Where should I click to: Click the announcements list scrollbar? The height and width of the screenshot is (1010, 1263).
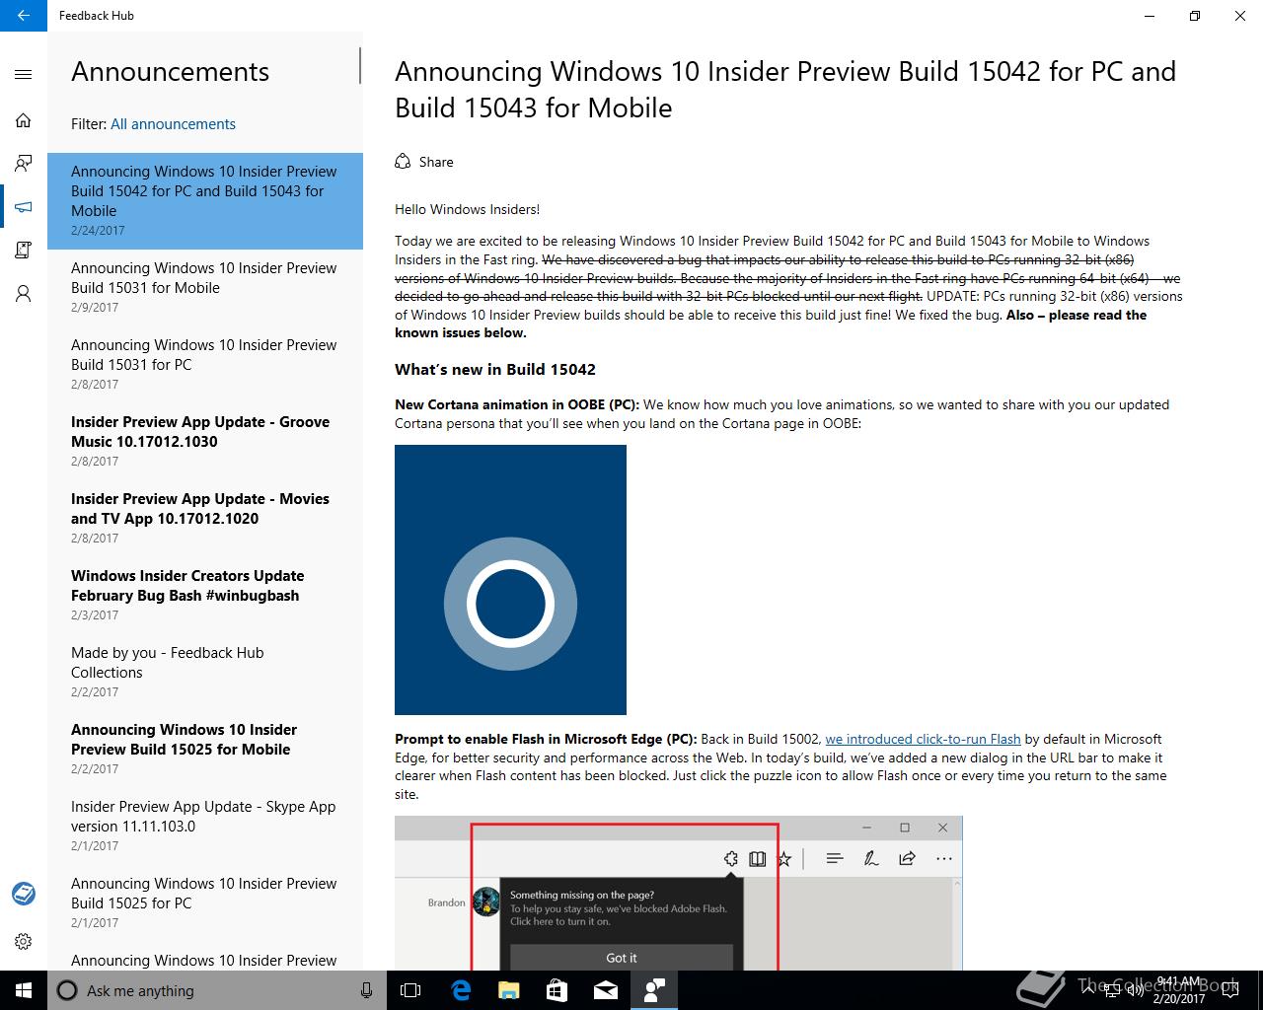[x=360, y=66]
